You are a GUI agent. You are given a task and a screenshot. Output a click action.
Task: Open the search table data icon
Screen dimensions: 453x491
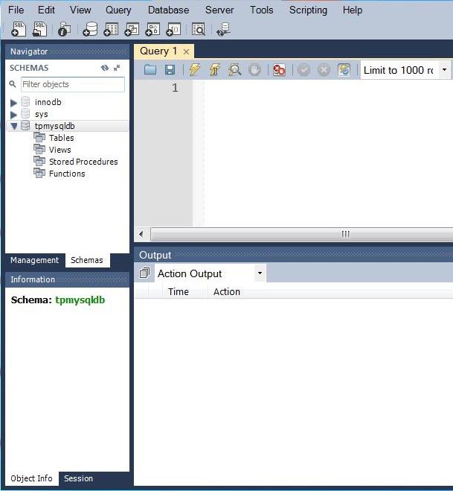[199, 29]
